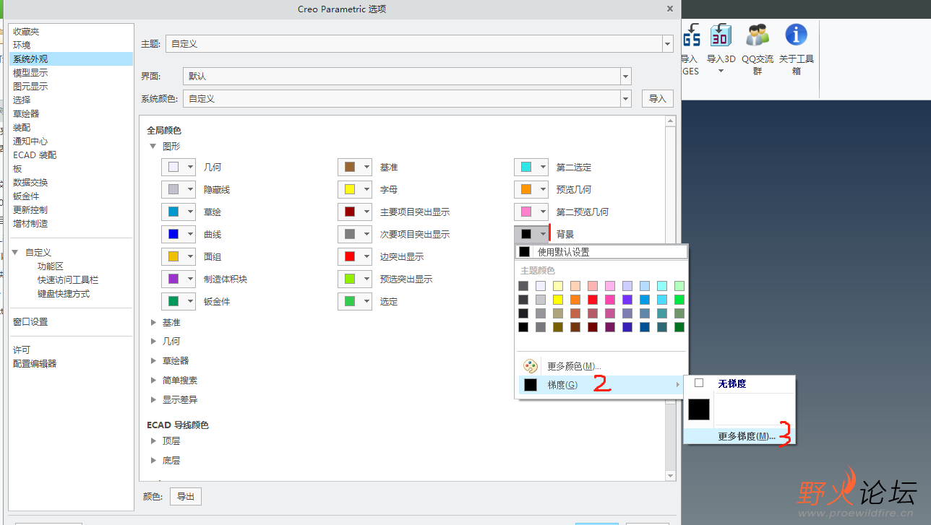
Task: Open the 背景 color dropdown
Action: [x=531, y=235]
